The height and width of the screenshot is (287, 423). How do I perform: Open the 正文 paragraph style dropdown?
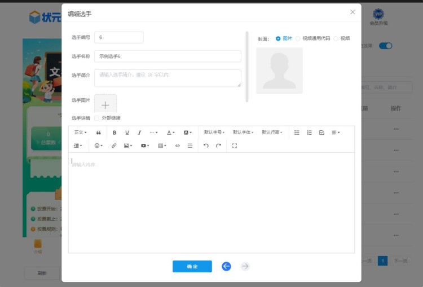[80, 133]
